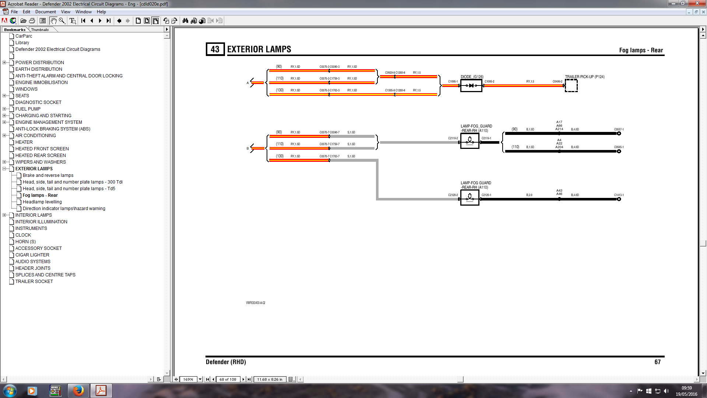Rotate View clockwise icon
Image resolution: width=707 pixels, height=398 pixels.
pos(175,21)
